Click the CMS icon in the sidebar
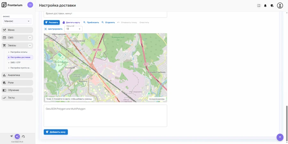 click(4, 38)
